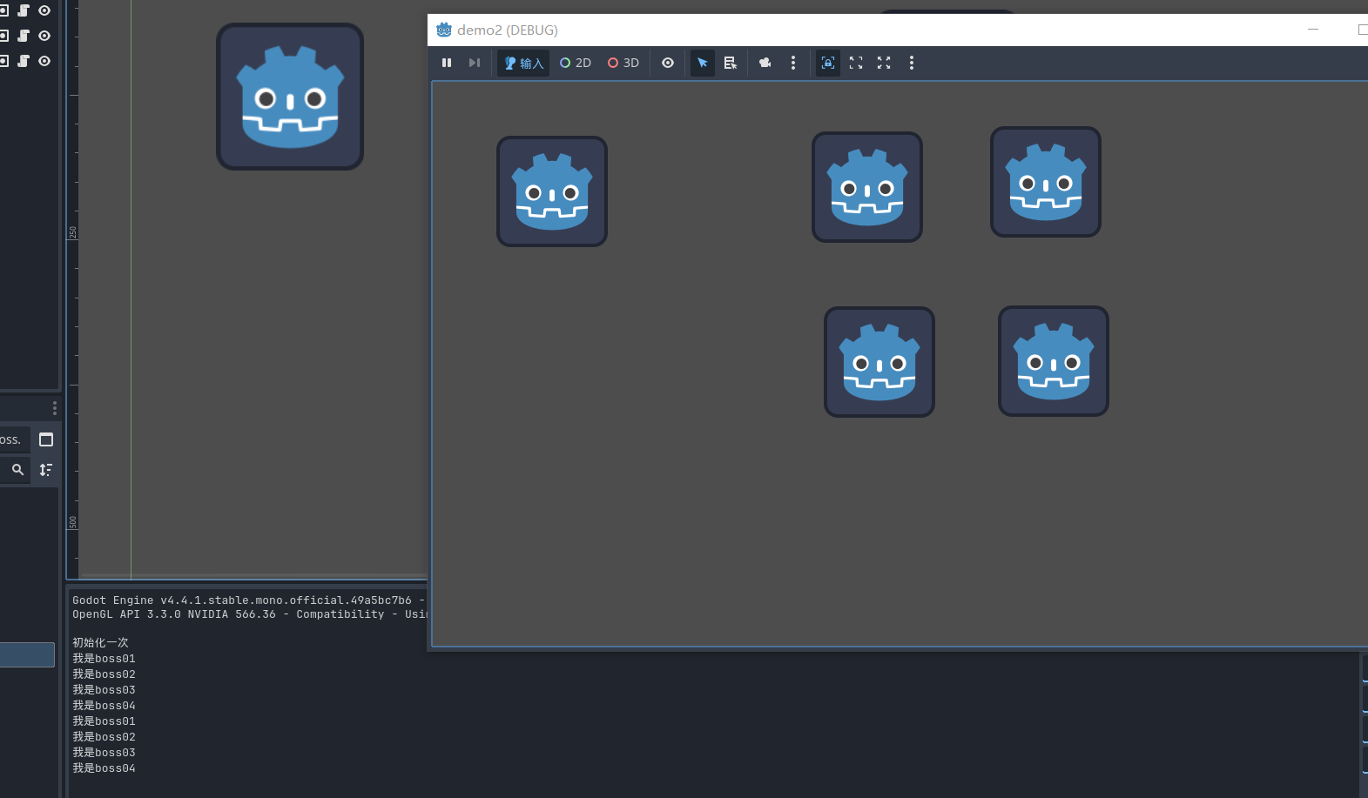The width and height of the screenshot is (1368, 798).
Task: Click the bottom-right Godot sprite in game
Action: coord(1054,361)
